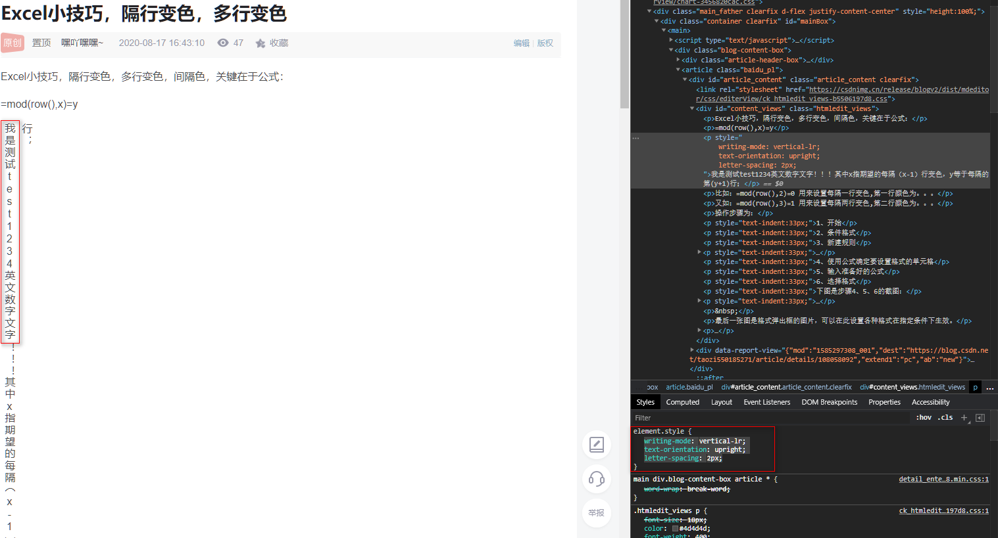Select DOM line containing =mod(row(),2)=0
998x538 pixels.
click(x=828, y=194)
